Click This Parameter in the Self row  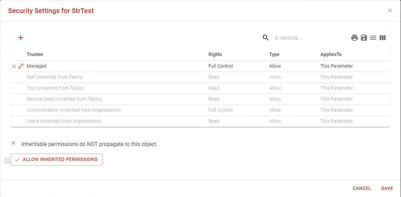tap(336, 77)
